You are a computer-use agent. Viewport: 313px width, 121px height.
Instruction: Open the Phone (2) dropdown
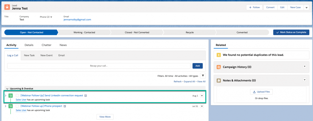tap(46, 17)
